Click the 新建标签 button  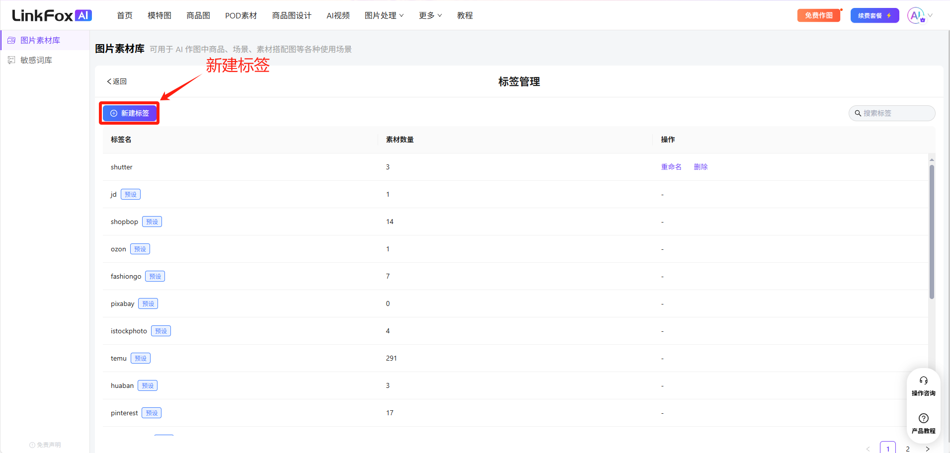click(x=129, y=113)
